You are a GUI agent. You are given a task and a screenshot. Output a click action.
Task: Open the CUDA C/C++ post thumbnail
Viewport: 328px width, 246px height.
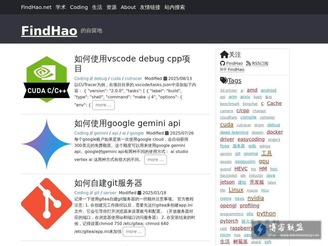tap(47, 79)
